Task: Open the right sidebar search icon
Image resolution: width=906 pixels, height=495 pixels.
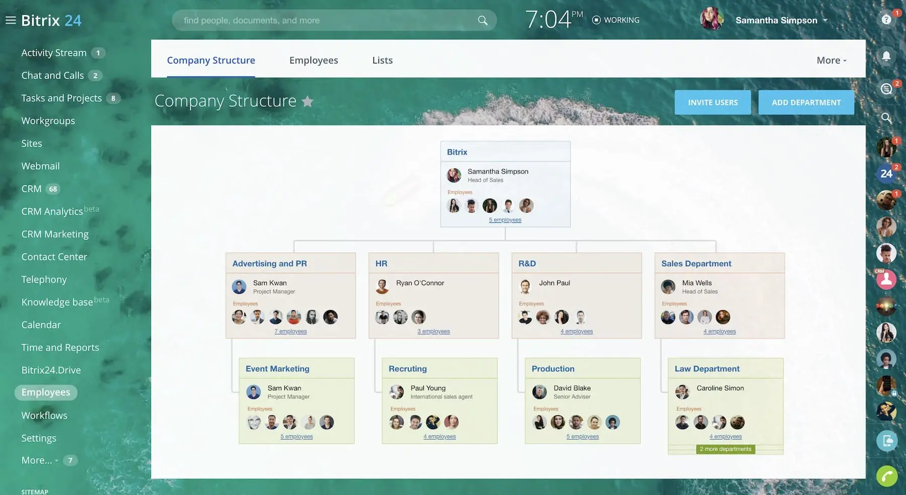Action: [x=886, y=118]
